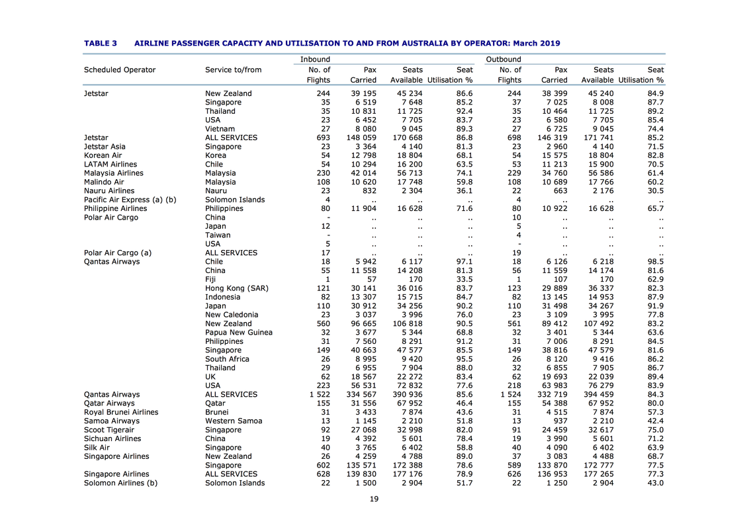This screenshot has width=749, height=529.
Task: Click Philippine Airlines inbound pax '11 904'
Action: pos(363,208)
